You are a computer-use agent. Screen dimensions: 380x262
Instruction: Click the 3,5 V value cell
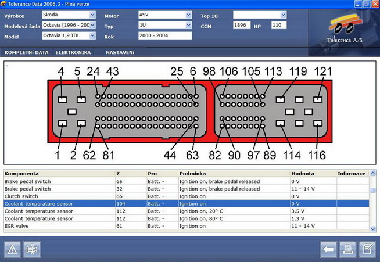tap(313, 211)
